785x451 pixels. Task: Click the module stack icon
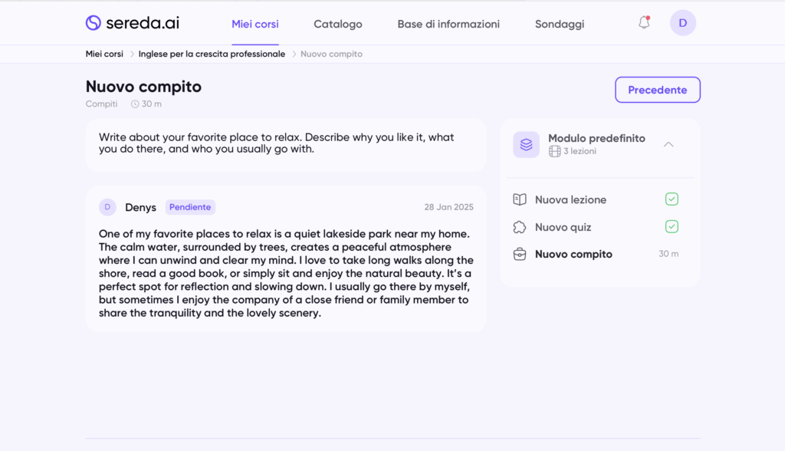[x=526, y=144]
